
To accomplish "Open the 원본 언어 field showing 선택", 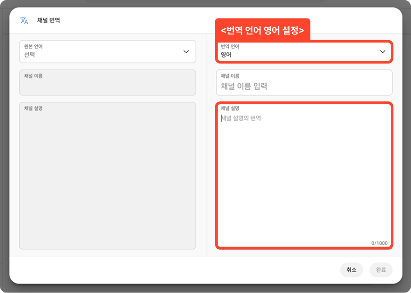I will (107, 52).
